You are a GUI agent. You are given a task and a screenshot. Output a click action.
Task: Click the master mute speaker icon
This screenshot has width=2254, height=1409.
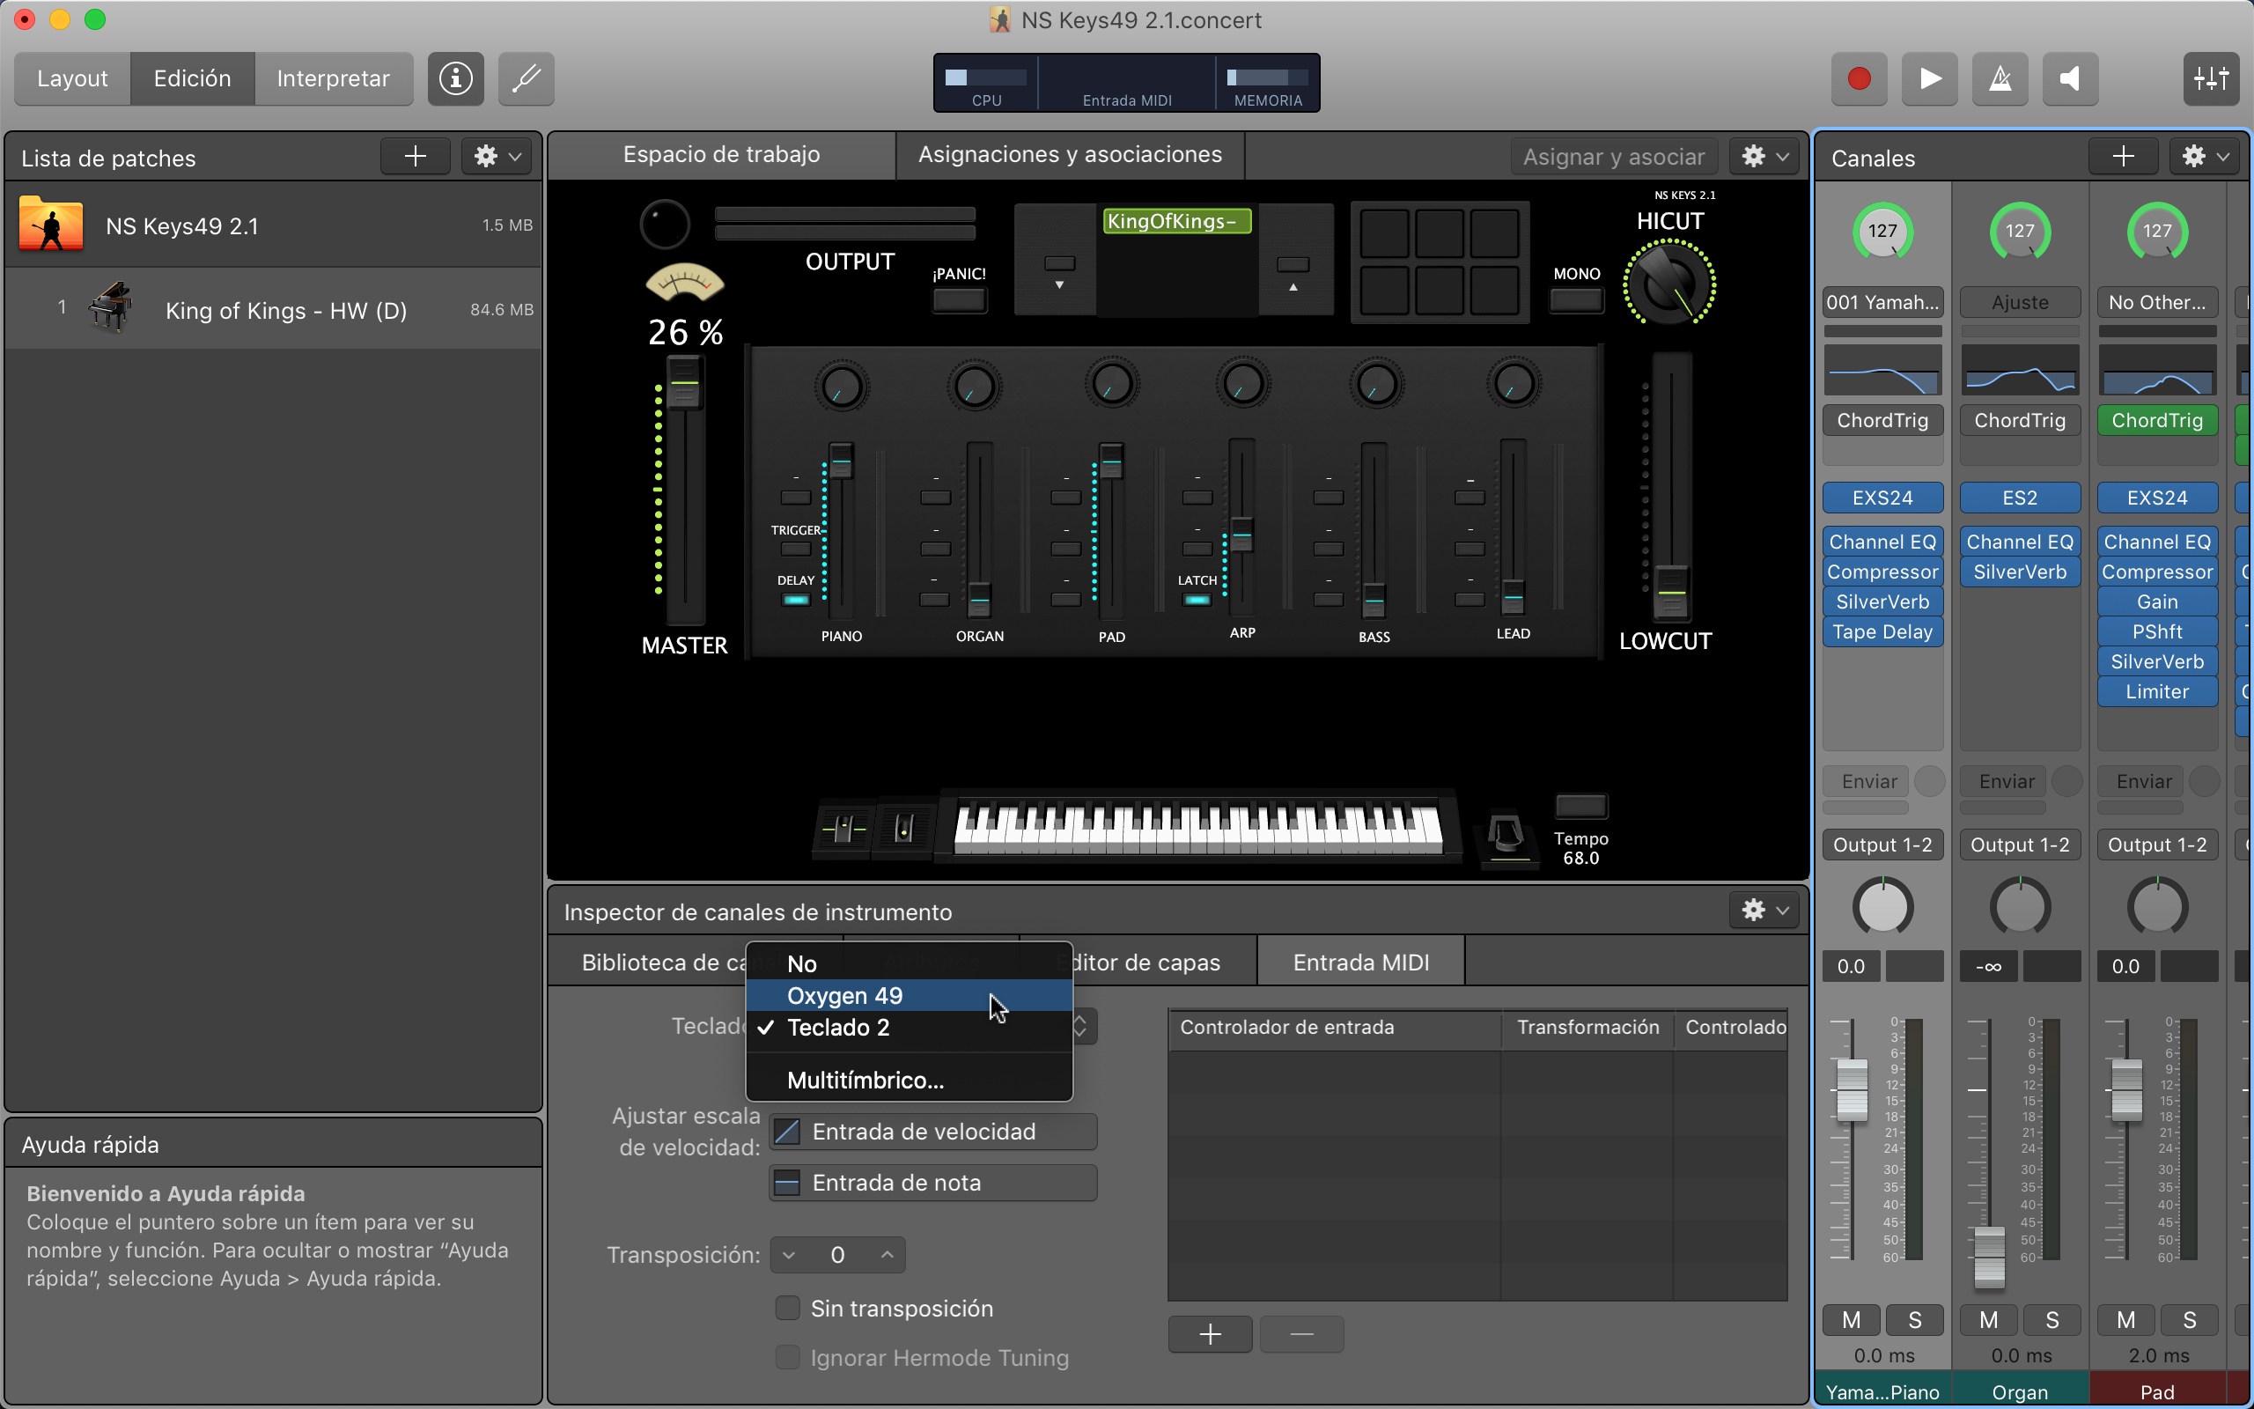pos(2070,78)
